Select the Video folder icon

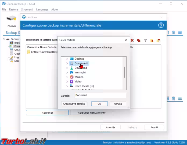[x=72, y=82]
